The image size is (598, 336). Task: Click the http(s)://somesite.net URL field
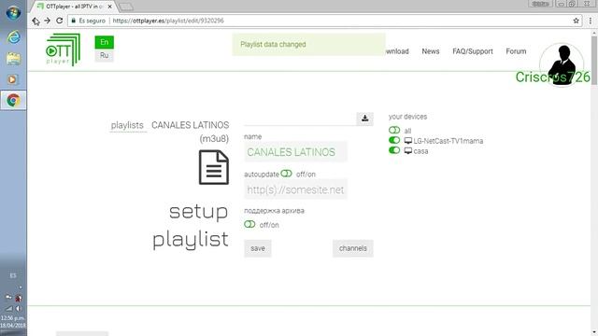click(295, 189)
